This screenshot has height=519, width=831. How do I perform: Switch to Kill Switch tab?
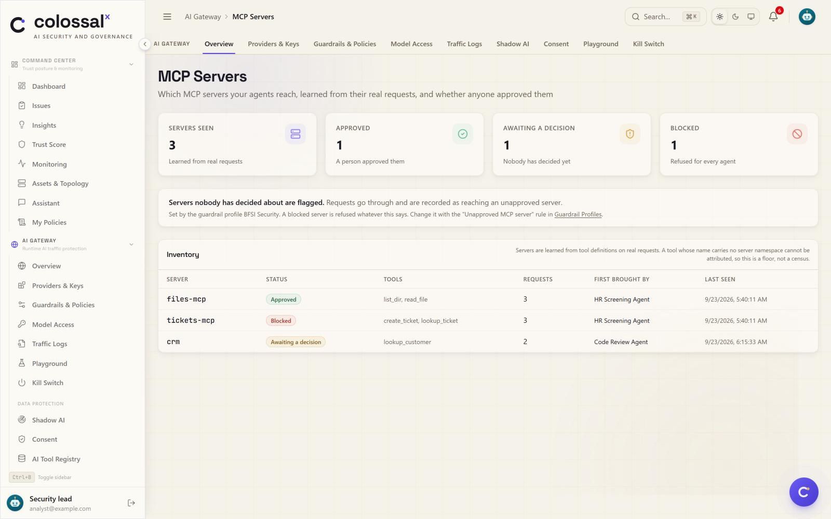(648, 44)
